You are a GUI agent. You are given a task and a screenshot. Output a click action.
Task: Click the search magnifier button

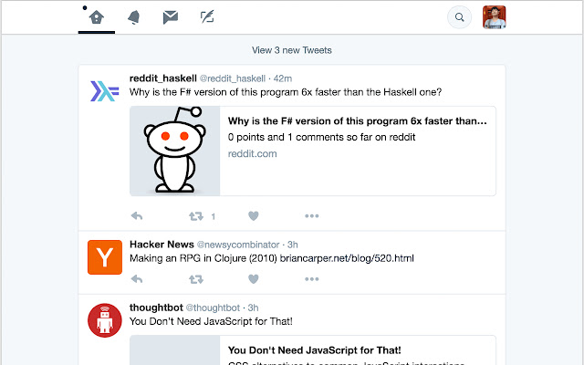pyautogui.click(x=460, y=16)
